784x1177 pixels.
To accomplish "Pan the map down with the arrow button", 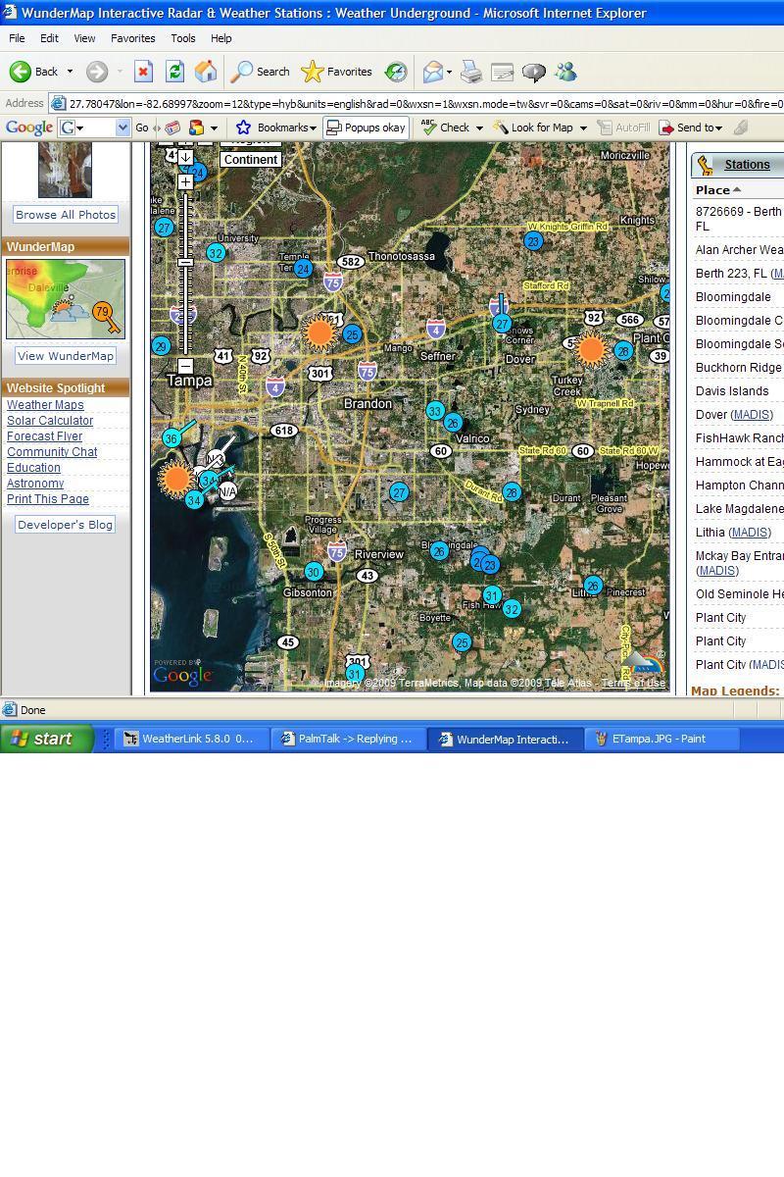I will tap(185, 157).
